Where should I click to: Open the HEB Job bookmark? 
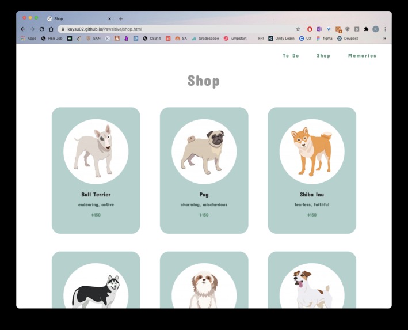(52, 39)
